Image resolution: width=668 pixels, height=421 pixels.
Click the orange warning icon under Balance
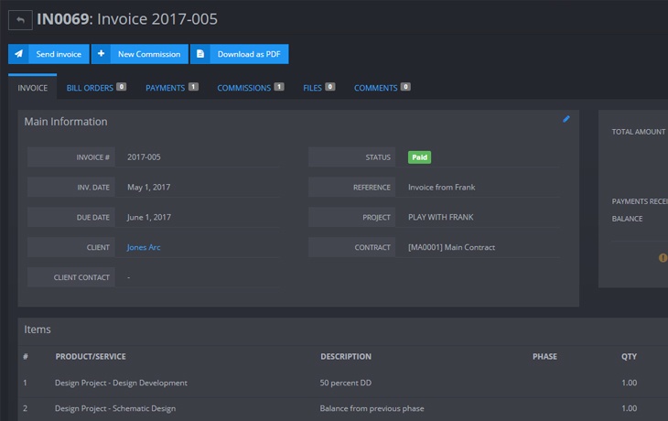(663, 257)
